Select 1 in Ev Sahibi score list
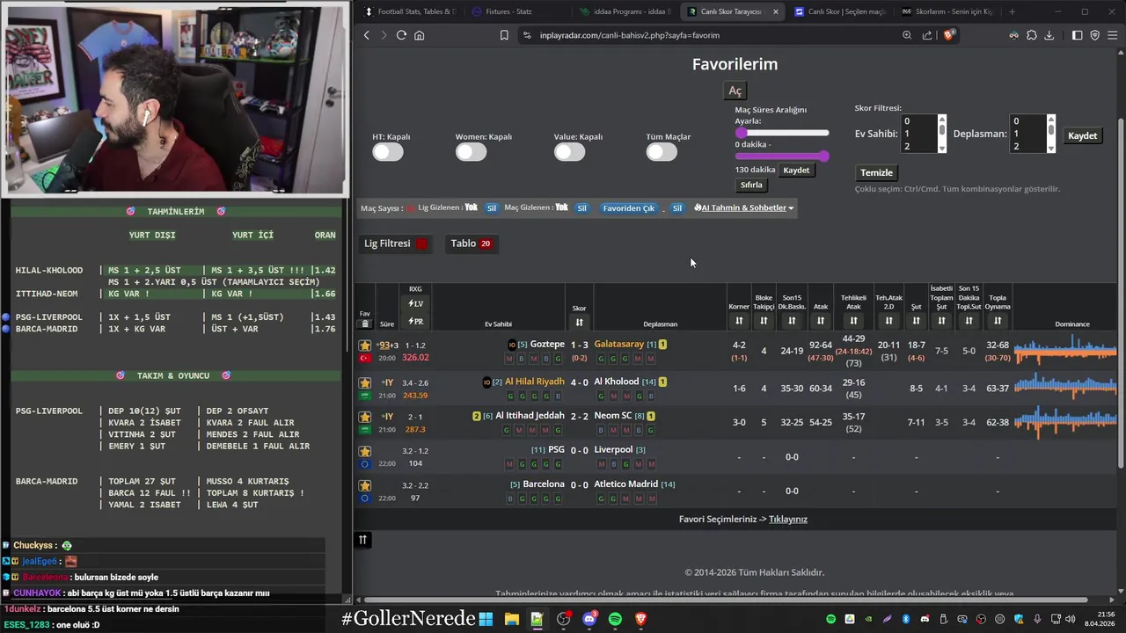Image resolution: width=1126 pixels, height=633 pixels. click(x=917, y=134)
